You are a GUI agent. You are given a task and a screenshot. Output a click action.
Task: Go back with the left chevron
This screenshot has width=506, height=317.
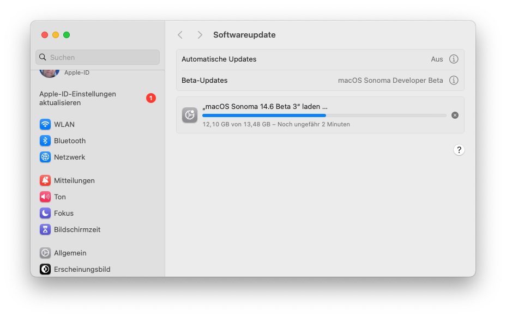[180, 35]
